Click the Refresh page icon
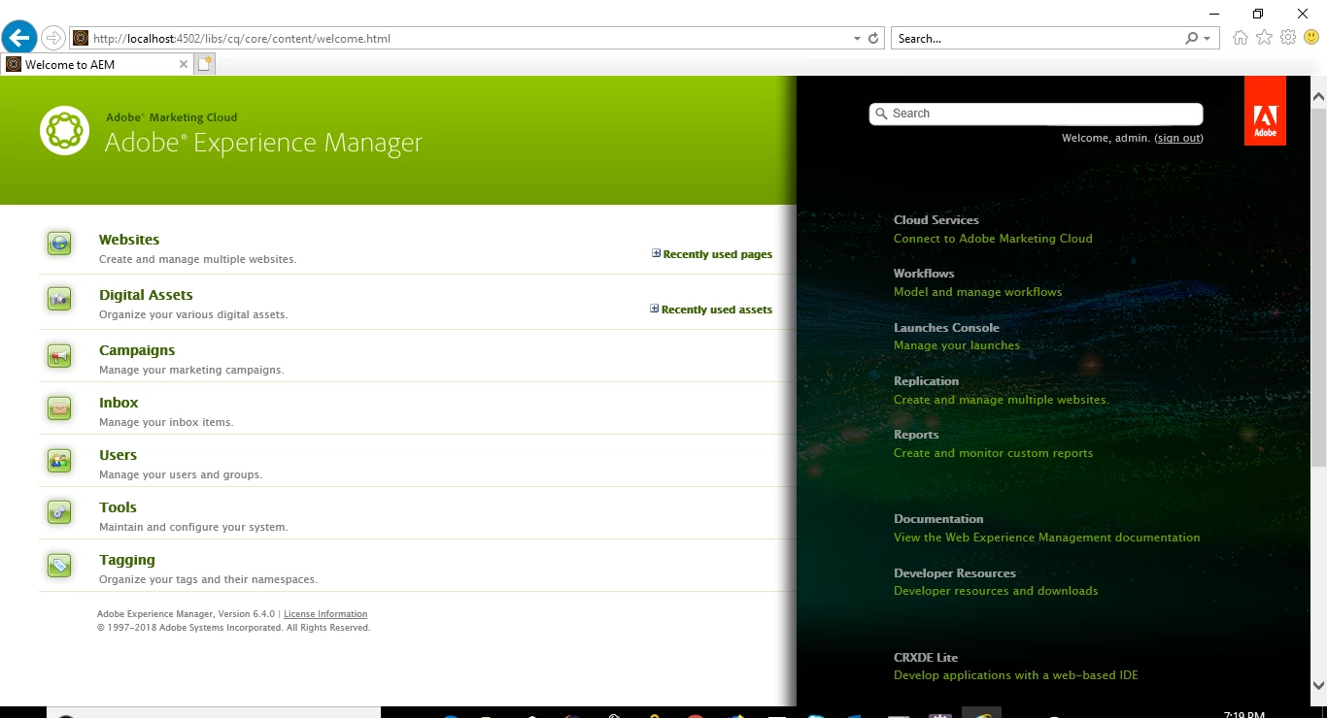 873,39
